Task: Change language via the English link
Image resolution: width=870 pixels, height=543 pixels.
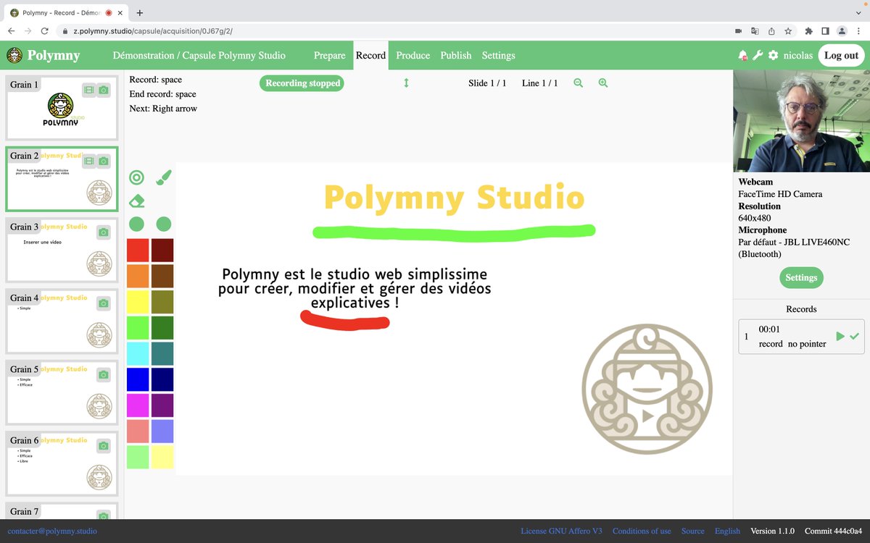Action: pyautogui.click(x=727, y=531)
